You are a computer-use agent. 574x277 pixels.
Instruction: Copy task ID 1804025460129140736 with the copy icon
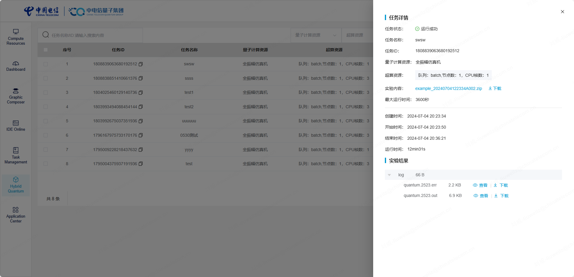tap(140, 93)
